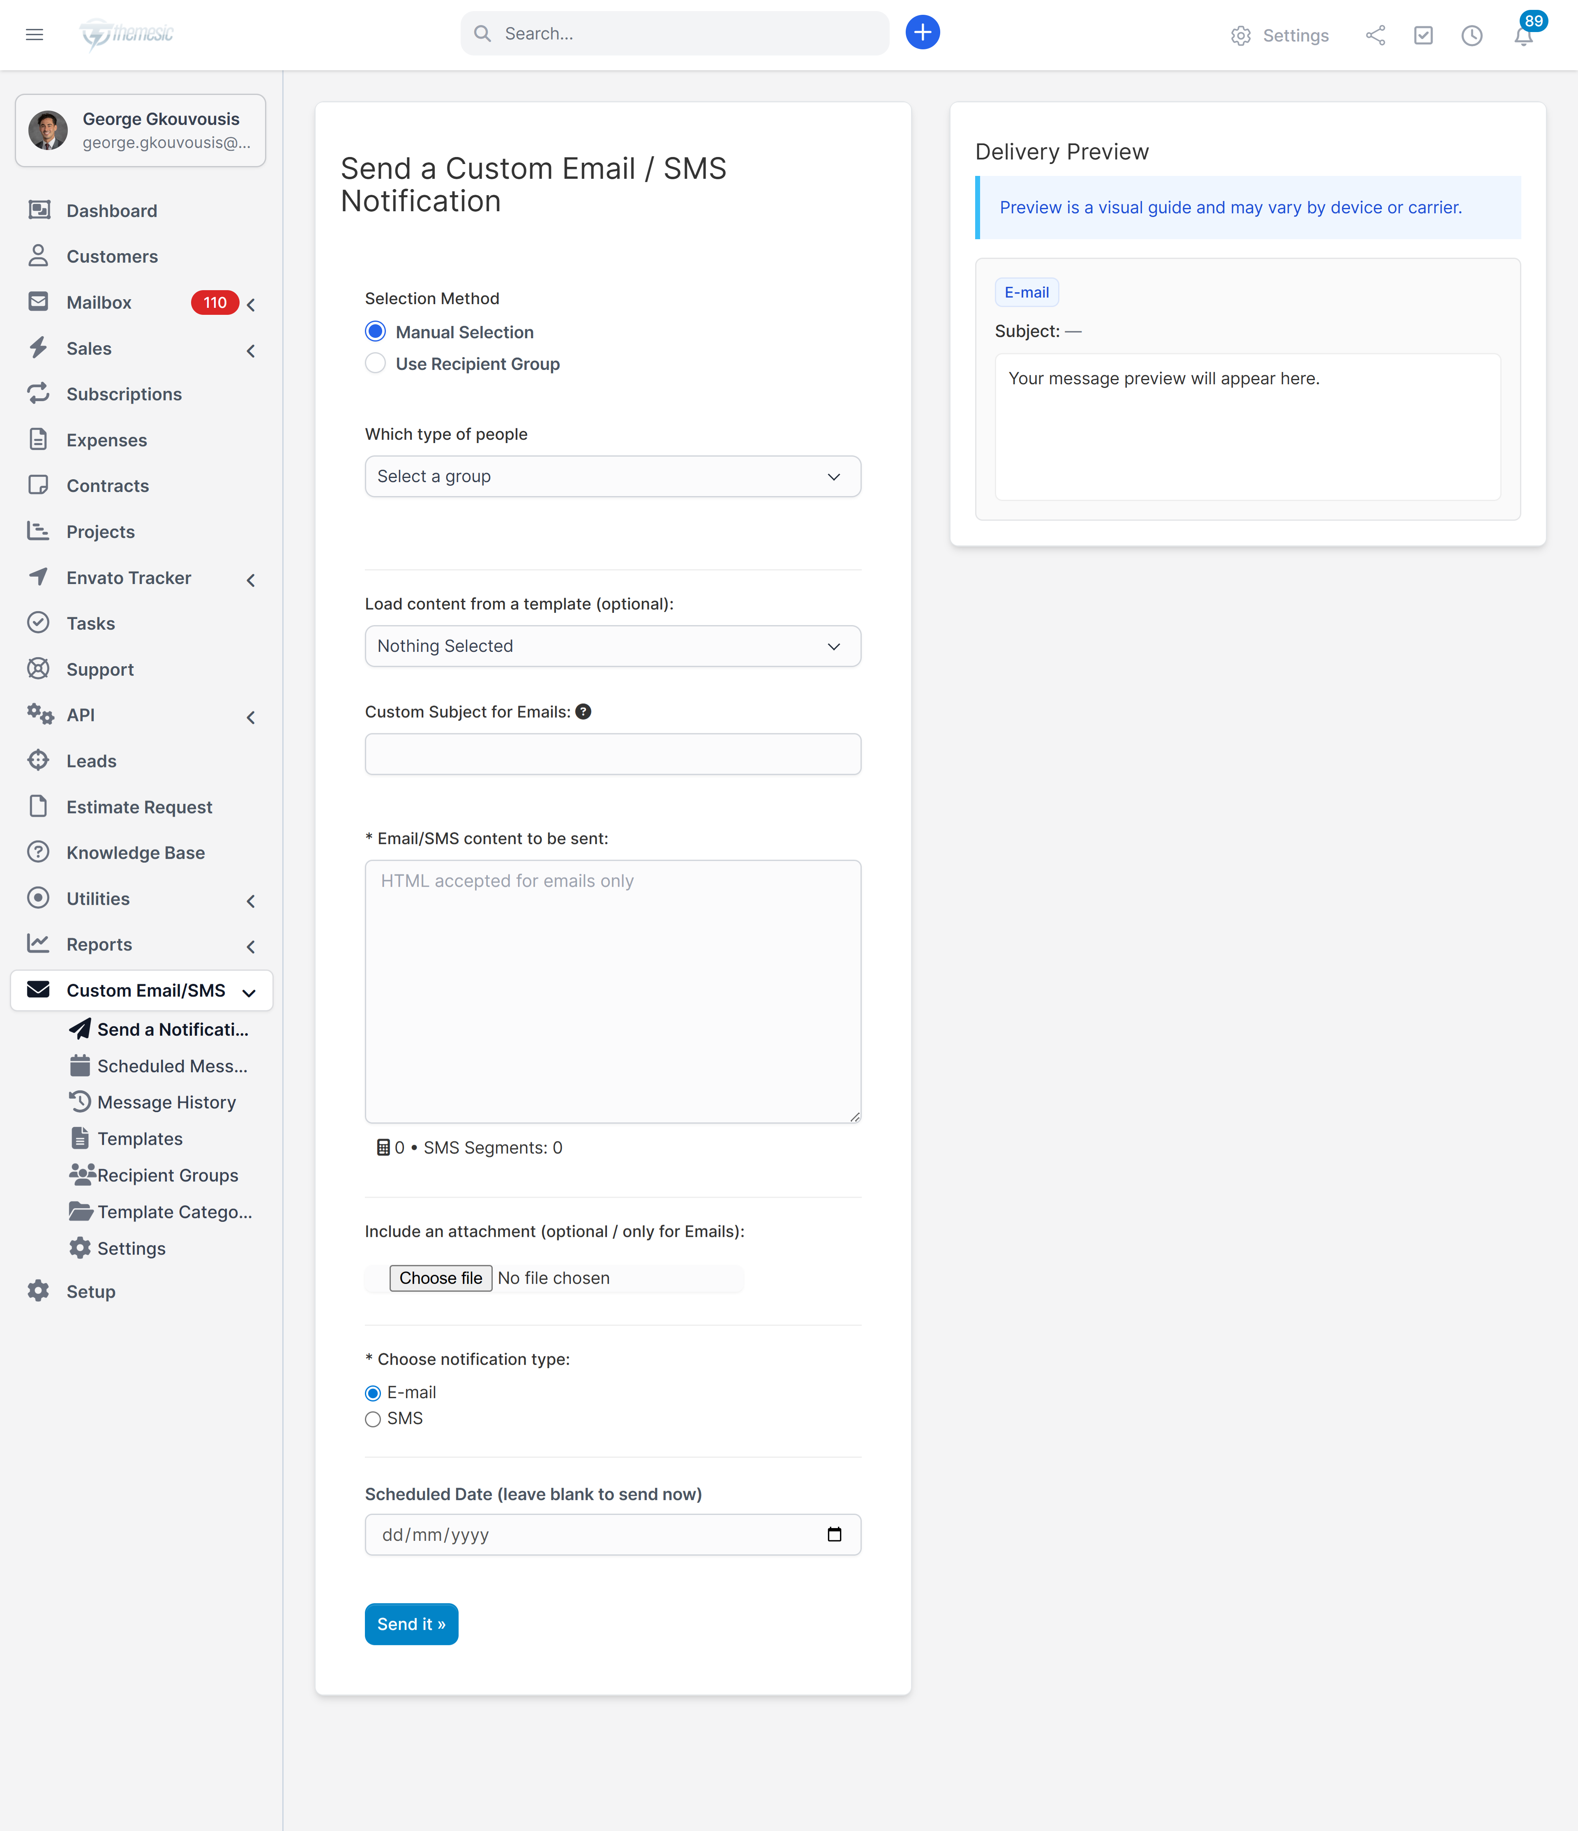
Task: Click the blue plus quick-create button
Action: pos(923,33)
